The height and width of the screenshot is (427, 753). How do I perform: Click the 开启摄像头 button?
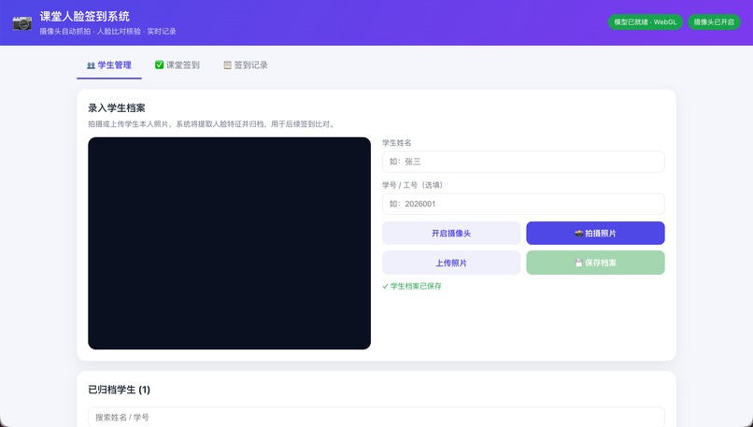[451, 234]
